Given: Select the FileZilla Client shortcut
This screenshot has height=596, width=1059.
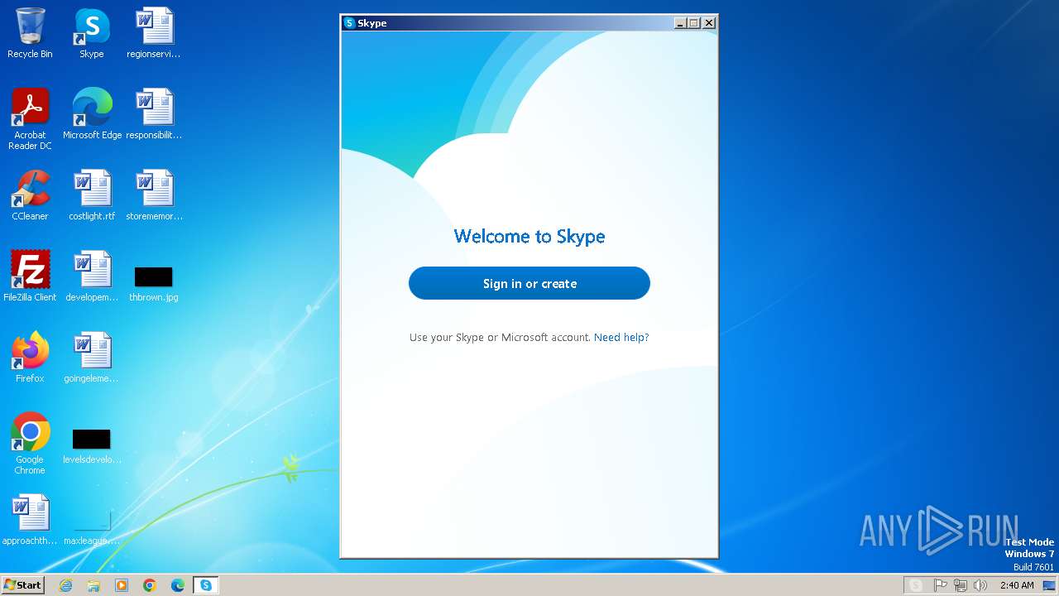Looking at the screenshot, I should 30,276.
